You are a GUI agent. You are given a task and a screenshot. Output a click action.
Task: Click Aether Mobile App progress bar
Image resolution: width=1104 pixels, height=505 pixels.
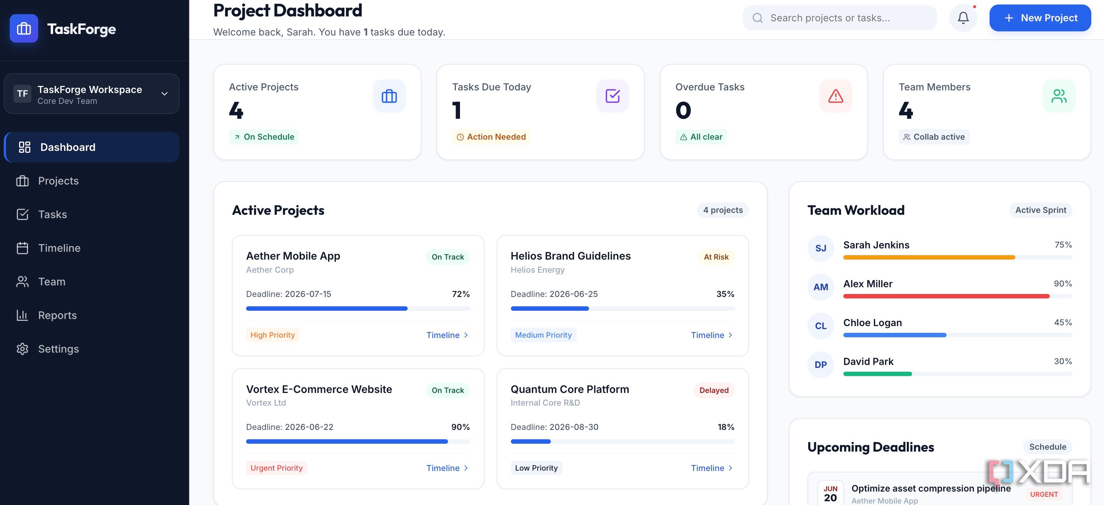point(358,309)
